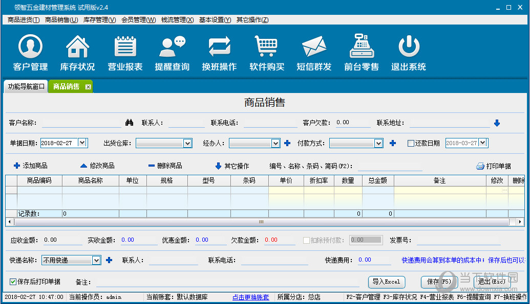
Task: Toggle 还款日期 checkbox
Action: [x=411, y=144]
